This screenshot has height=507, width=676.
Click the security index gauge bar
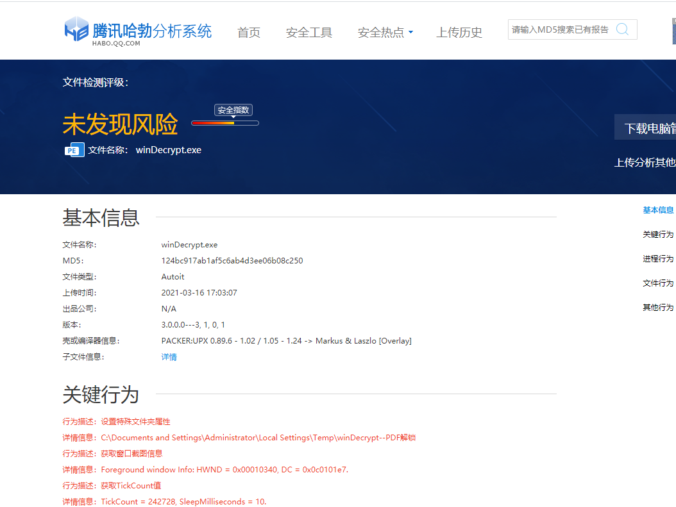coord(225,123)
